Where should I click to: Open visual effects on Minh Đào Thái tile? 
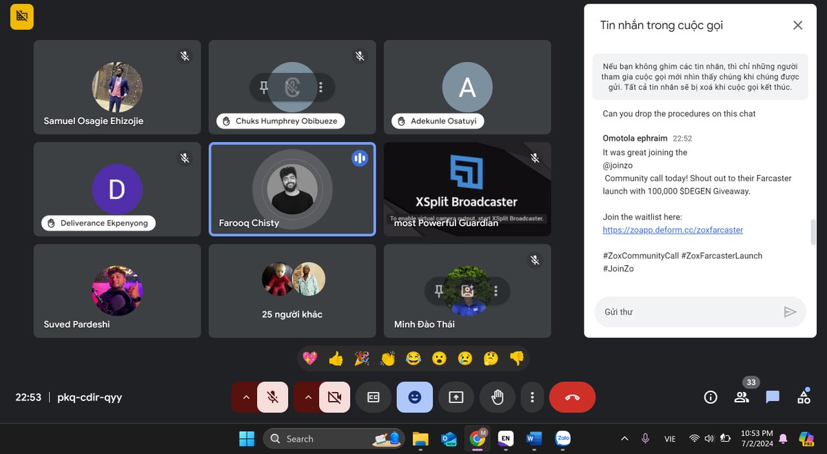click(x=467, y=291)
